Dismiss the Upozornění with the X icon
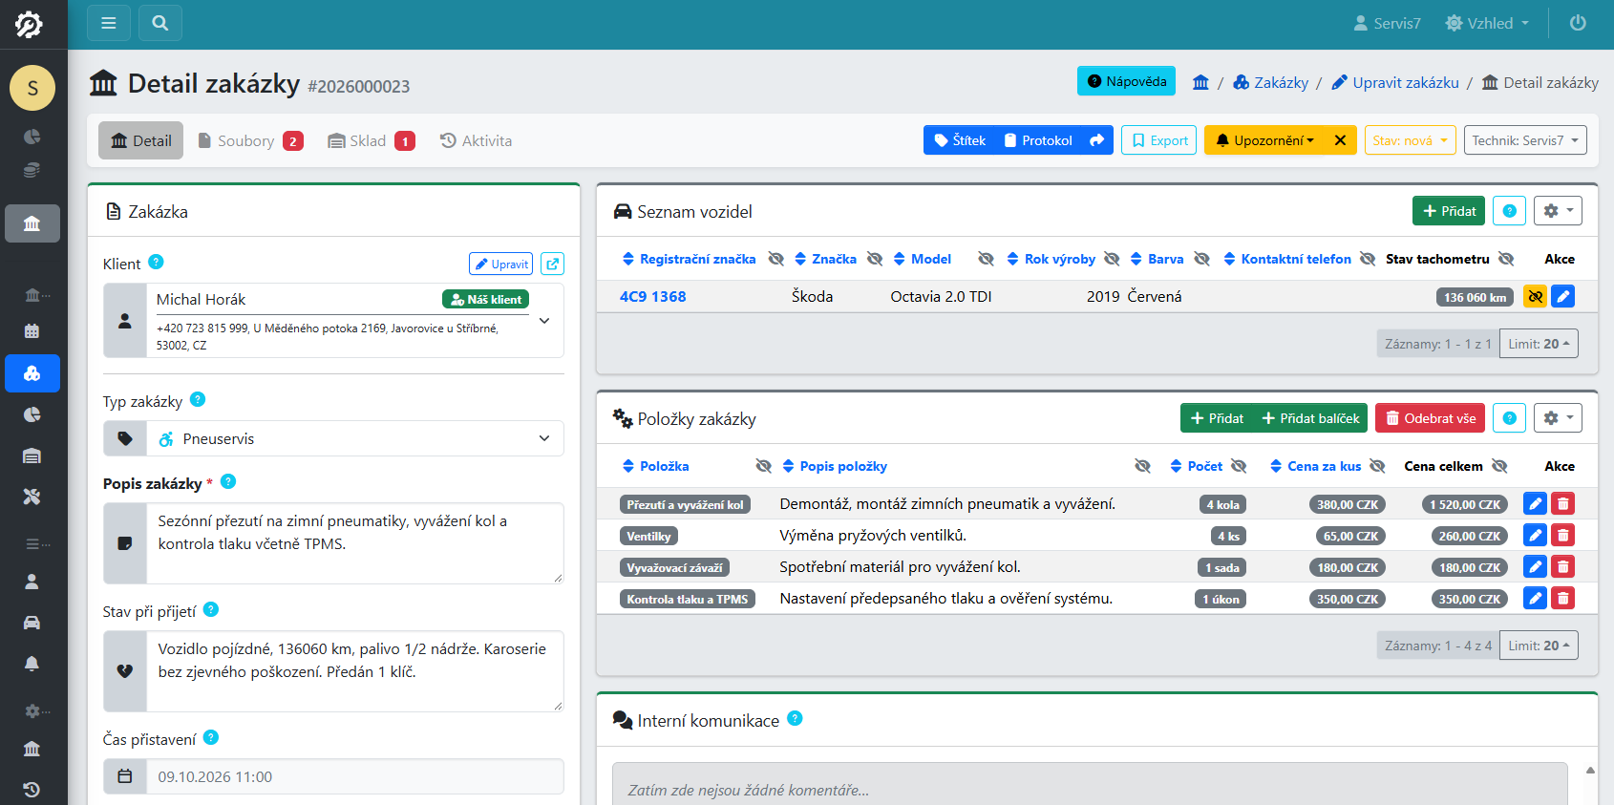 coord(1340,140)
